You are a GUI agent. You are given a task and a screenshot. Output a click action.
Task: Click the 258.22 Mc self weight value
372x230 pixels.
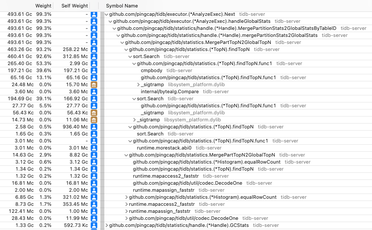tap(75, 49)
